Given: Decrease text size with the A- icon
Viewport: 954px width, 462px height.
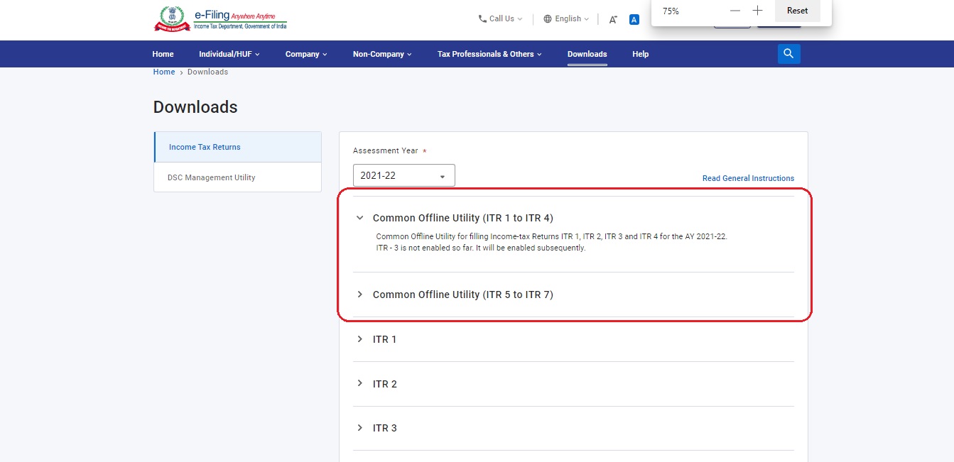Looking at the screenshot, I should click(613, 19).
